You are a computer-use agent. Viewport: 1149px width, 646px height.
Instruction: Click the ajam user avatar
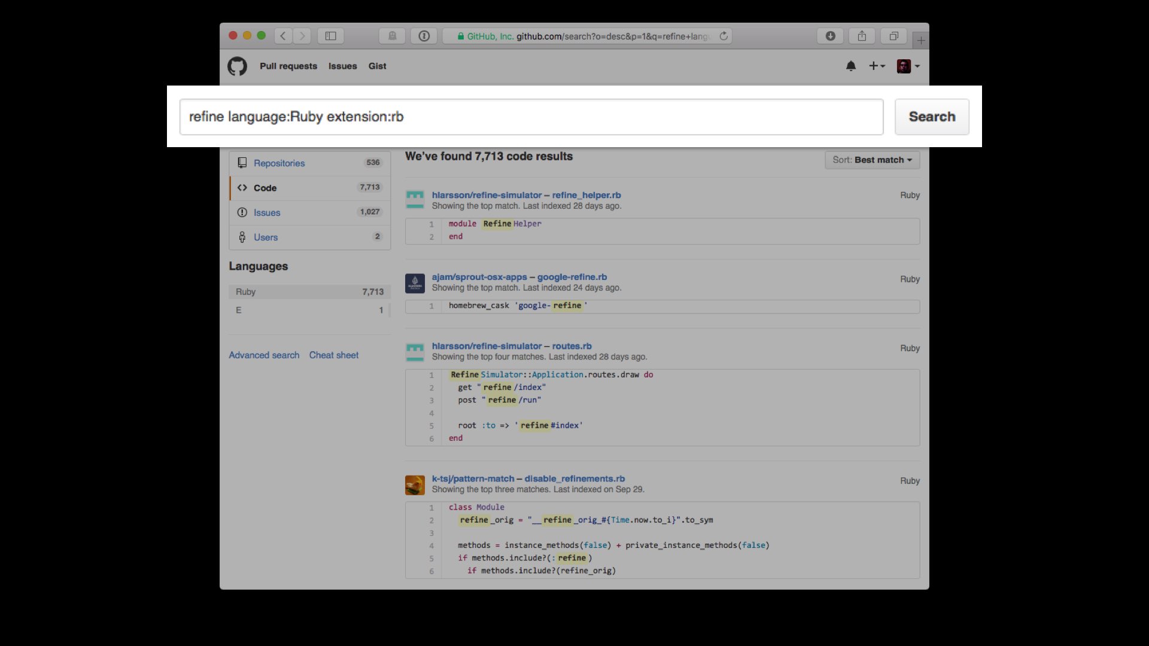pyautogui.click(x=415, y=283)
